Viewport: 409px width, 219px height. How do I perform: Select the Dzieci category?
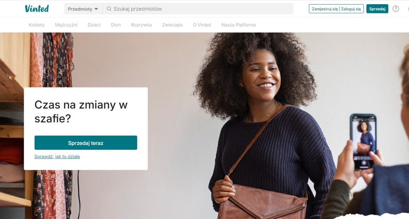94,25
